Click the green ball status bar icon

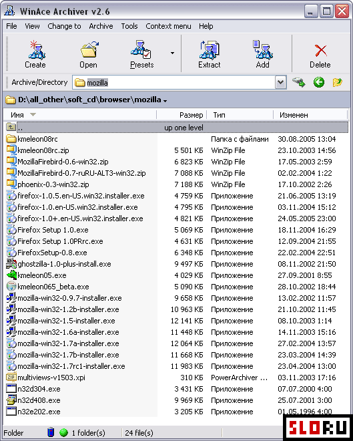click(x=64, y=432)
